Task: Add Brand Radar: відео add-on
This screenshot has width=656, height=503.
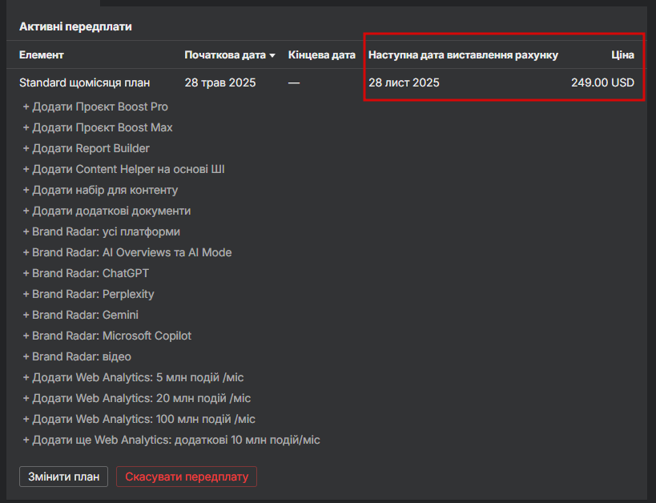Action: pyautogui.click(x=77, y=356)
